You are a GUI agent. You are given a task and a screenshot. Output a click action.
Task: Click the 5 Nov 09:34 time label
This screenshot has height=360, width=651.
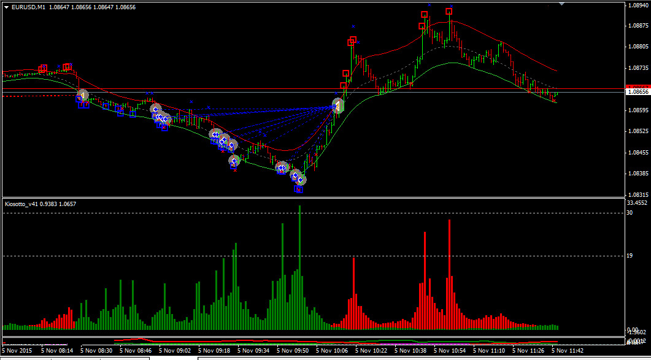point(252,350)
